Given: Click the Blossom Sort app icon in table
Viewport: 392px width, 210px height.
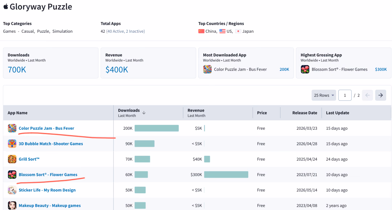Looking at the screenshot, I should coord(12,174).
